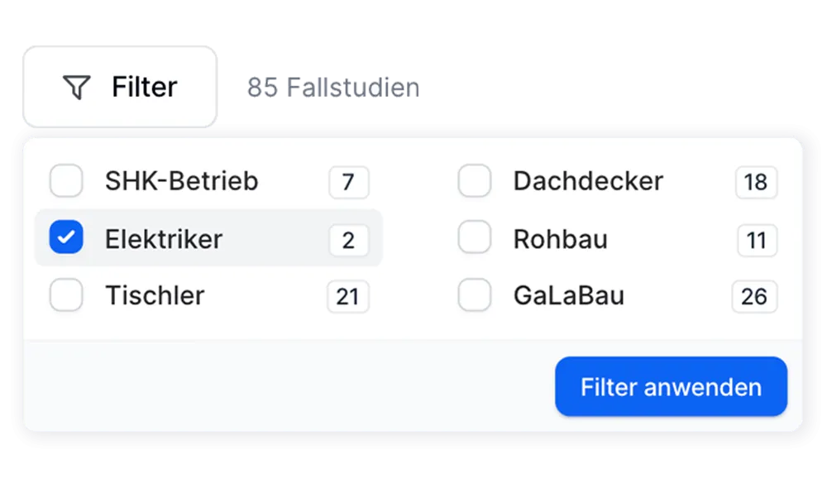Click the checkmark inside the Elektriker checkbox
827x483 pixels.
click(65, 237)
